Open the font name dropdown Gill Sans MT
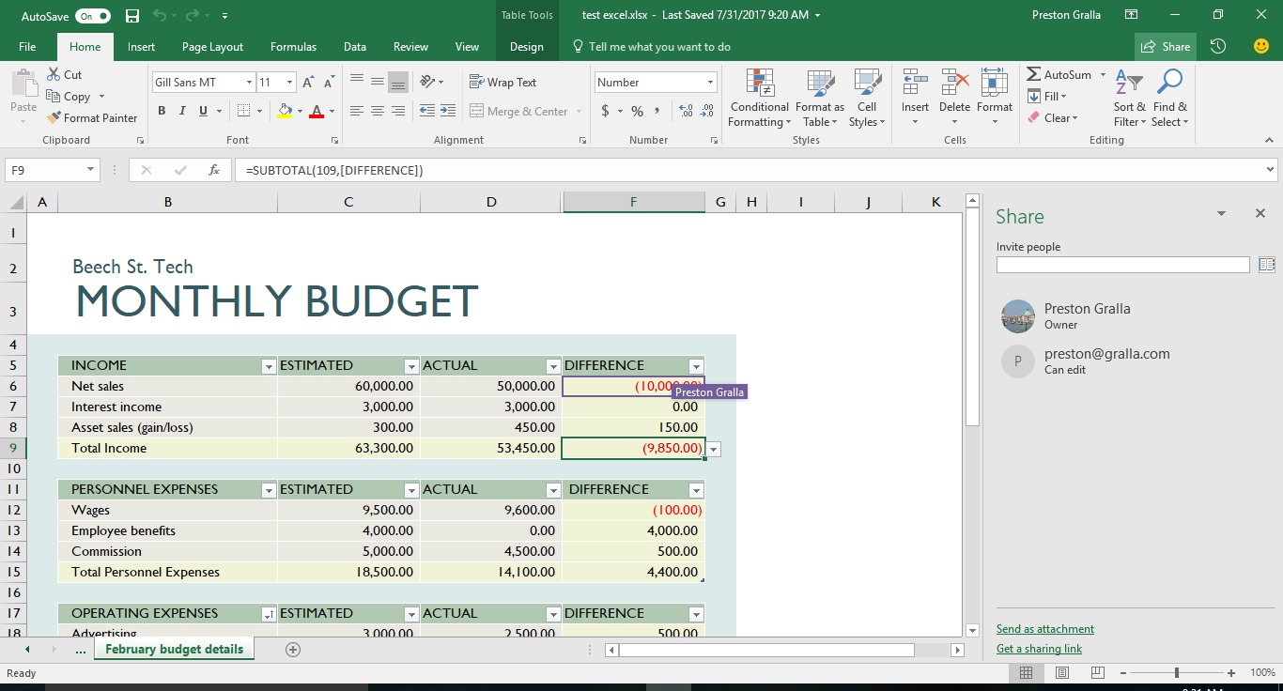Viewport: 1283px width, 691px height. (x=249, y=83)
